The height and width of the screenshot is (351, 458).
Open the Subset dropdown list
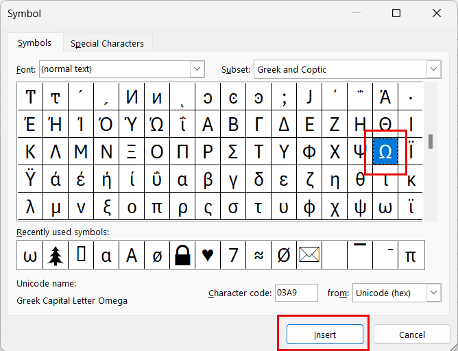click(433, 69)
